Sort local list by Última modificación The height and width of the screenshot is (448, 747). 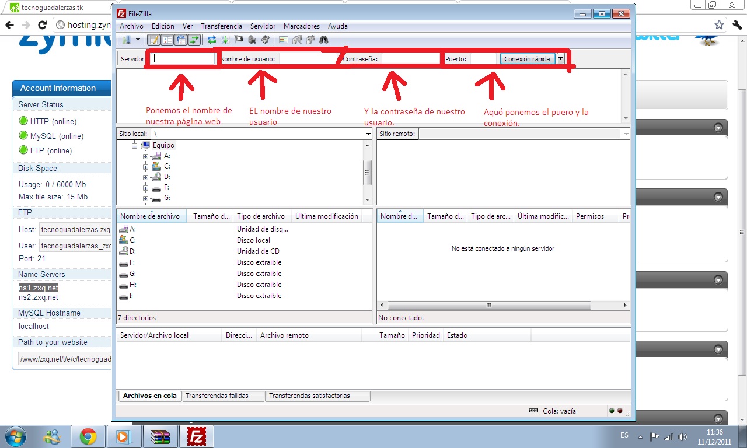click(x=327, y=216)
